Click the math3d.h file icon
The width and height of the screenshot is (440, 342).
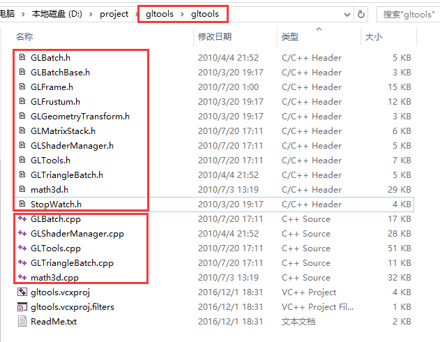22,189
